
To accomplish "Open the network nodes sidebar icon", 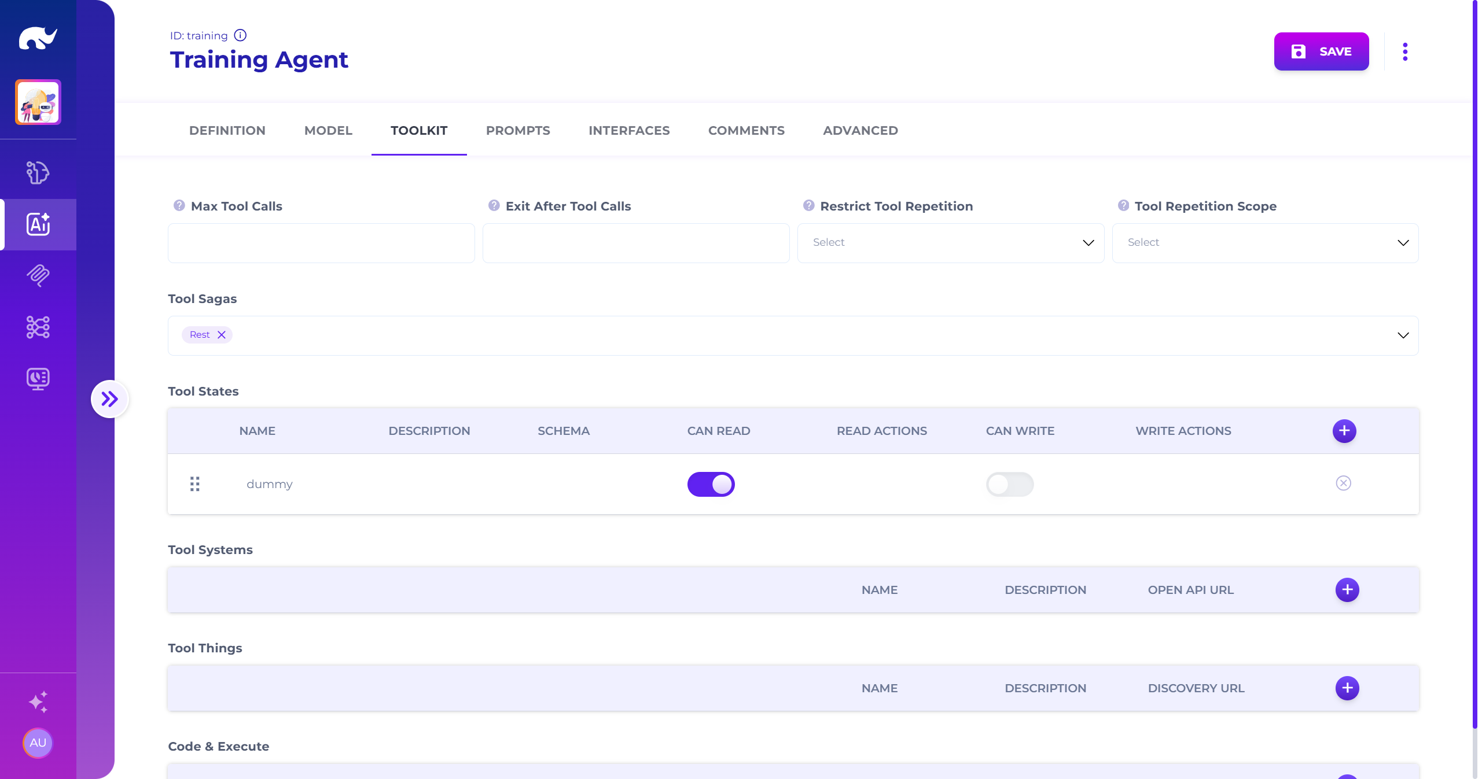I will [38, 327].
